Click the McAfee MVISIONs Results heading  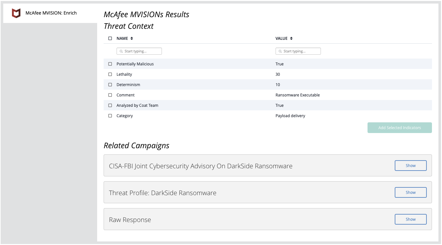point(146,15)
